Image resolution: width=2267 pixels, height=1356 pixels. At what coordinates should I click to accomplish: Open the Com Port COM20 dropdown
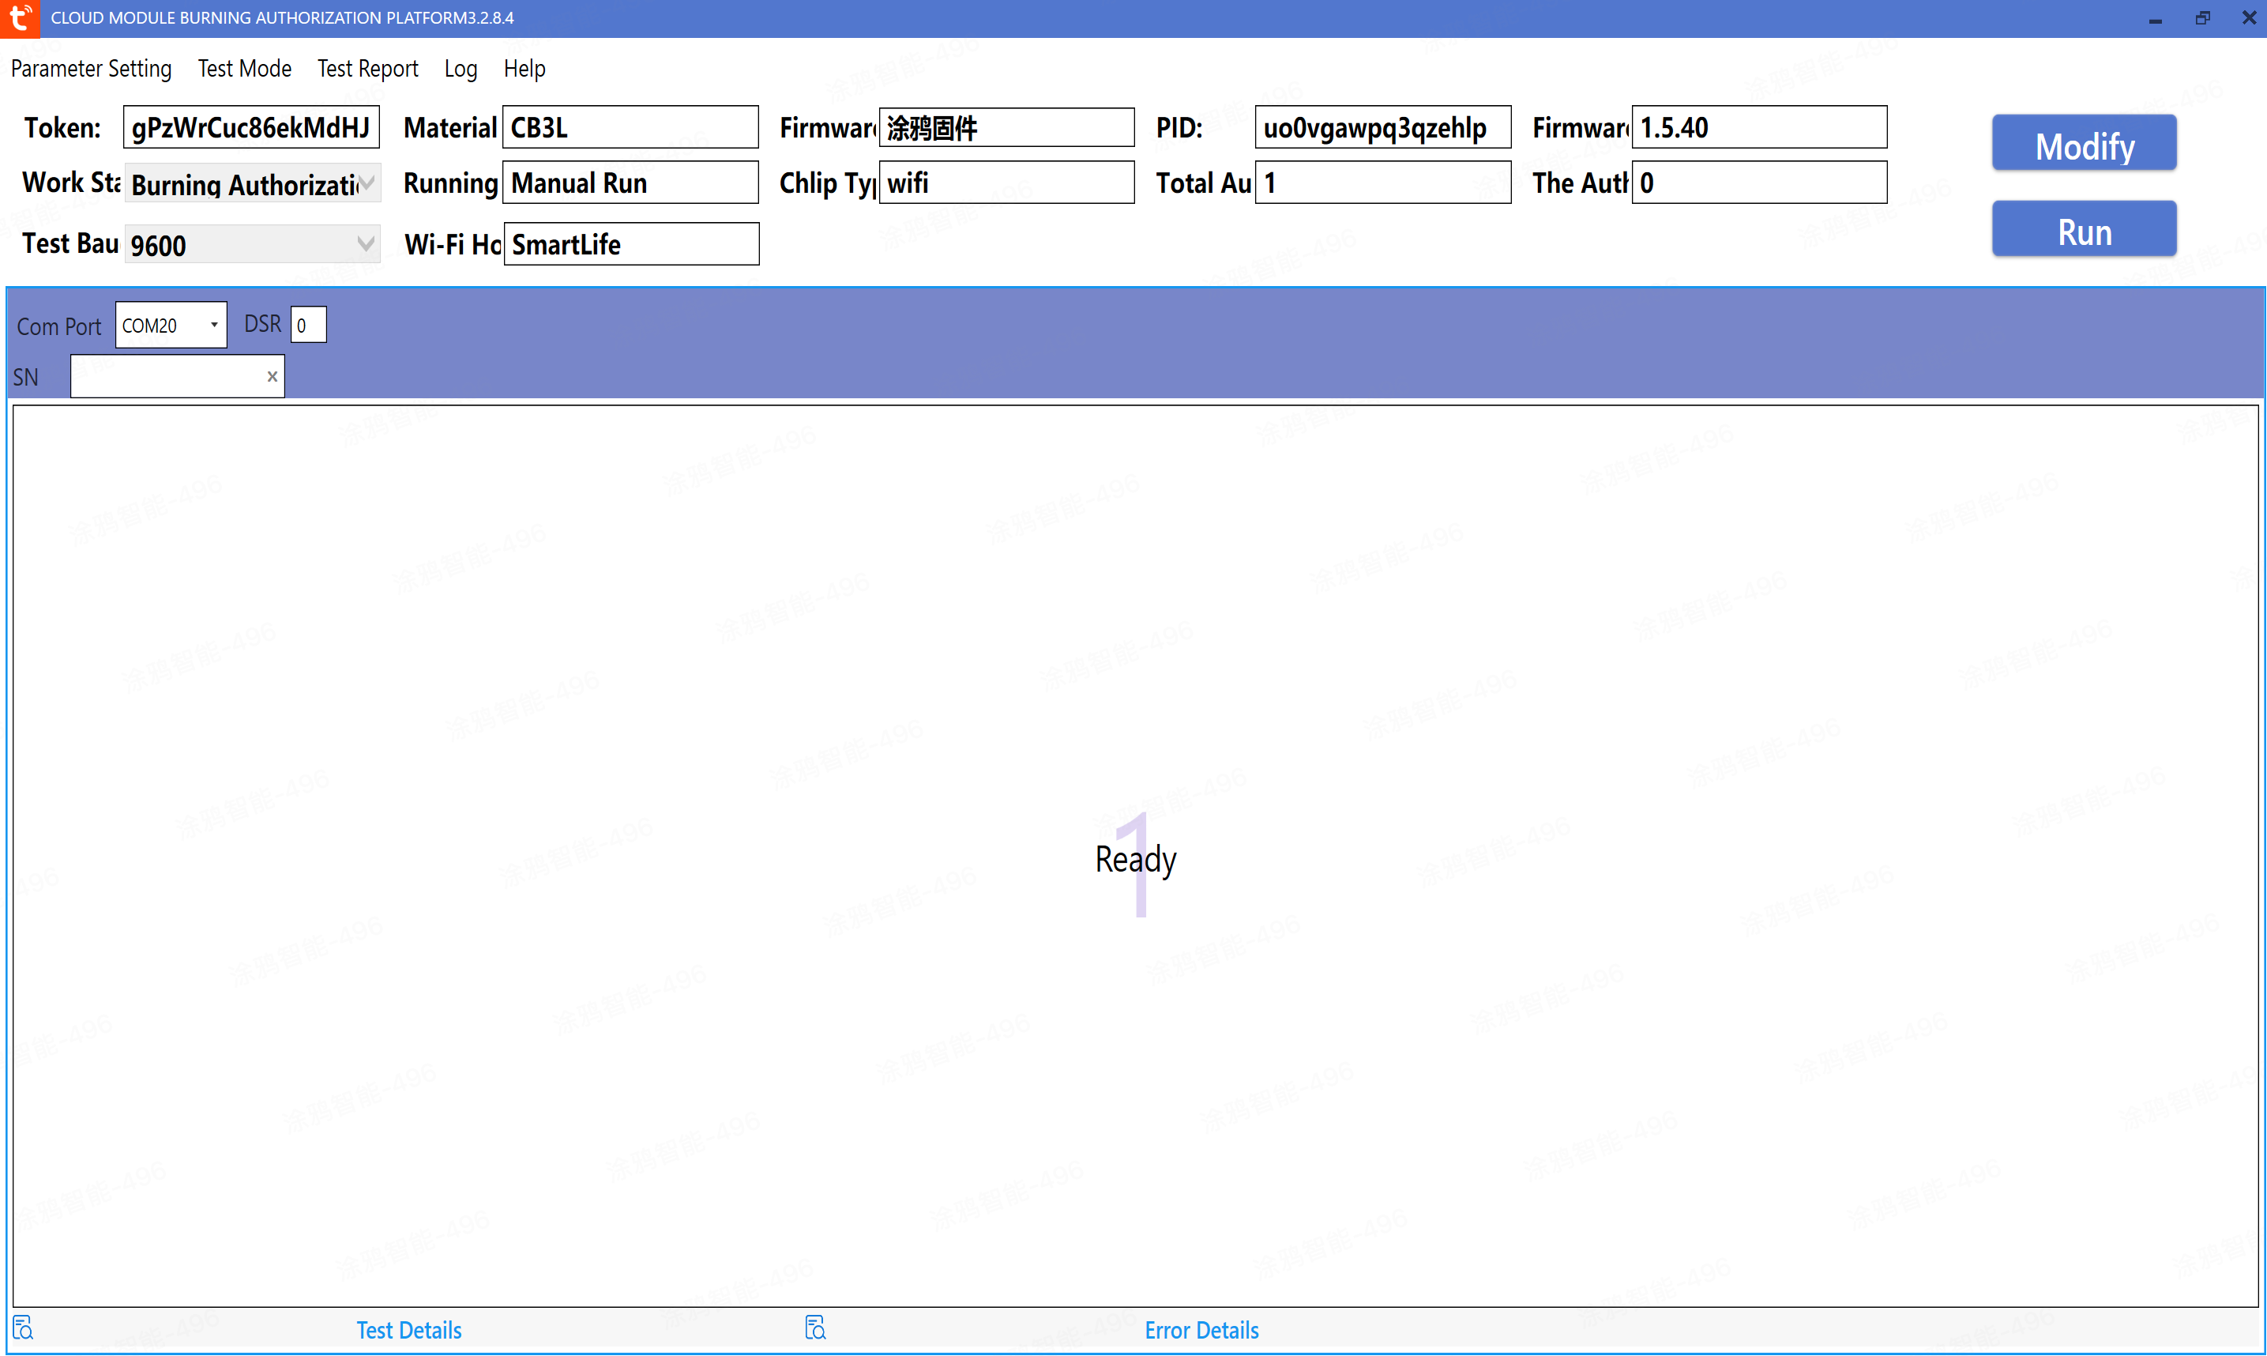click(214, 326)
